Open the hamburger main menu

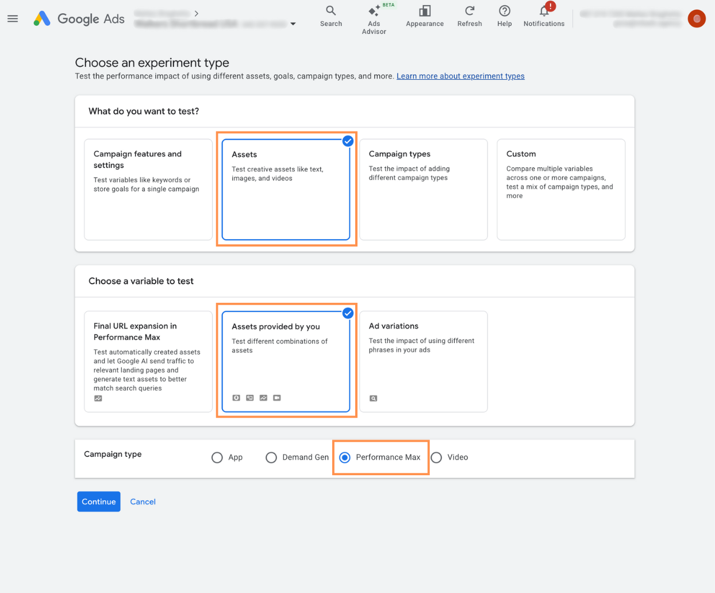tap(13, 19)
